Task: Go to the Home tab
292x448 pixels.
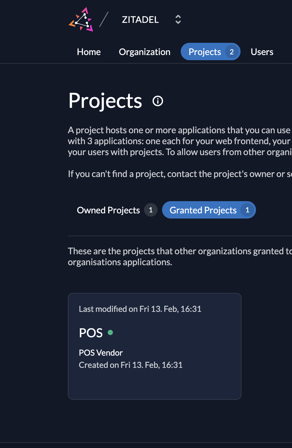Action: (x=89, y=52)
